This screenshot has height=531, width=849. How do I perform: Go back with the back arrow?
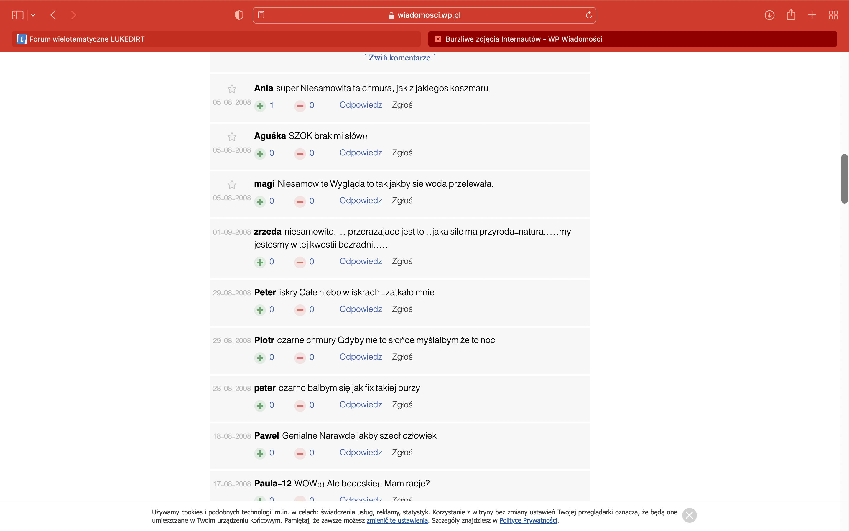pos(53,15)
